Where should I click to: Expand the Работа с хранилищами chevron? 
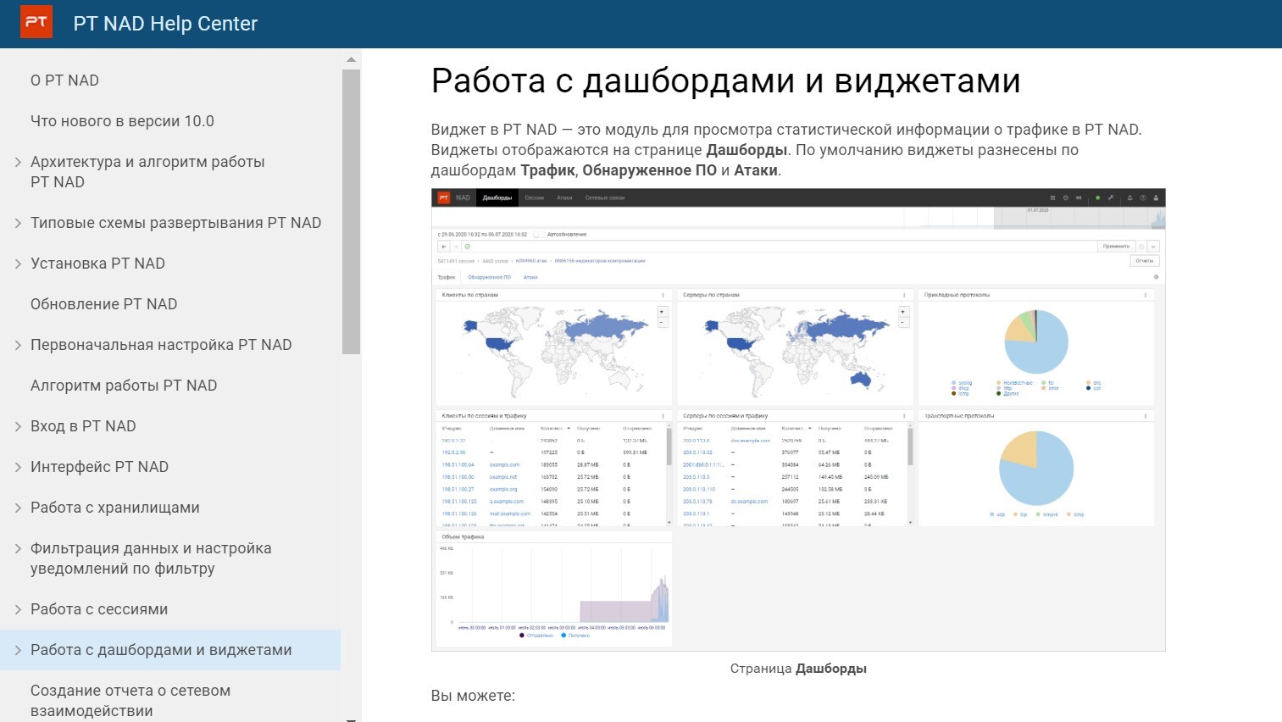pyautogui.click(x=18, y=508)
